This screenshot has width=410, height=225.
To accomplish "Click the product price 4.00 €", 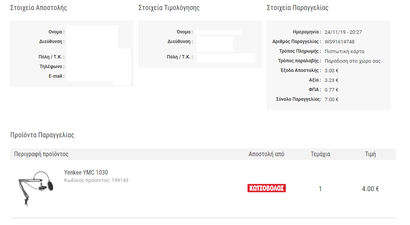I will coord(370,189).
